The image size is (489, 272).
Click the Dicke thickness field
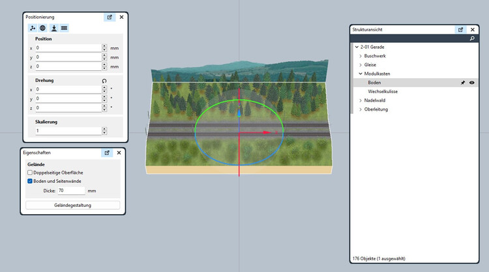(72, 191)
